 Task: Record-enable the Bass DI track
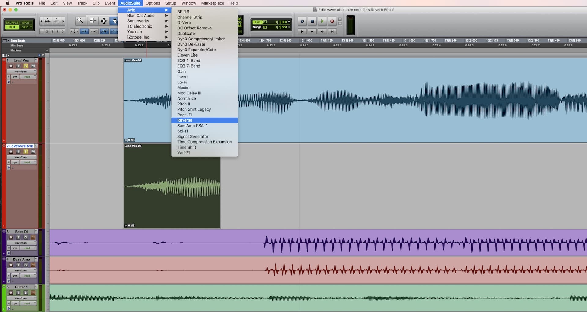pos(11,237)
